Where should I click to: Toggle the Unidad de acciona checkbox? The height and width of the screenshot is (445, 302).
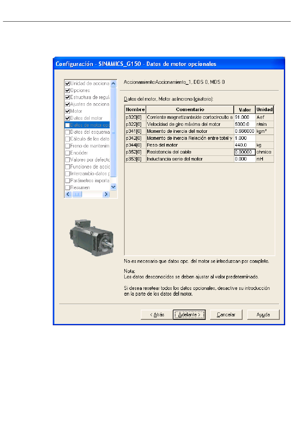point(67,83)
